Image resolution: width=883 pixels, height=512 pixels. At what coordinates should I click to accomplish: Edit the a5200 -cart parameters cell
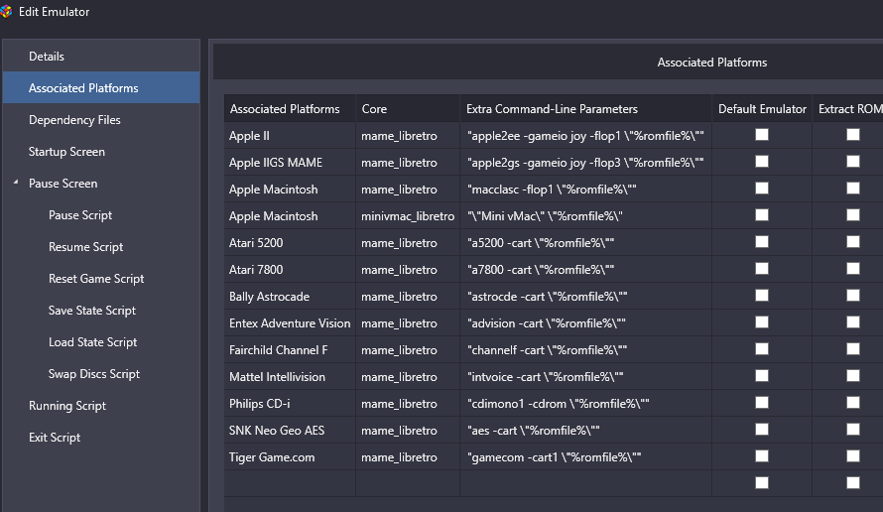[x=585, y=243]
